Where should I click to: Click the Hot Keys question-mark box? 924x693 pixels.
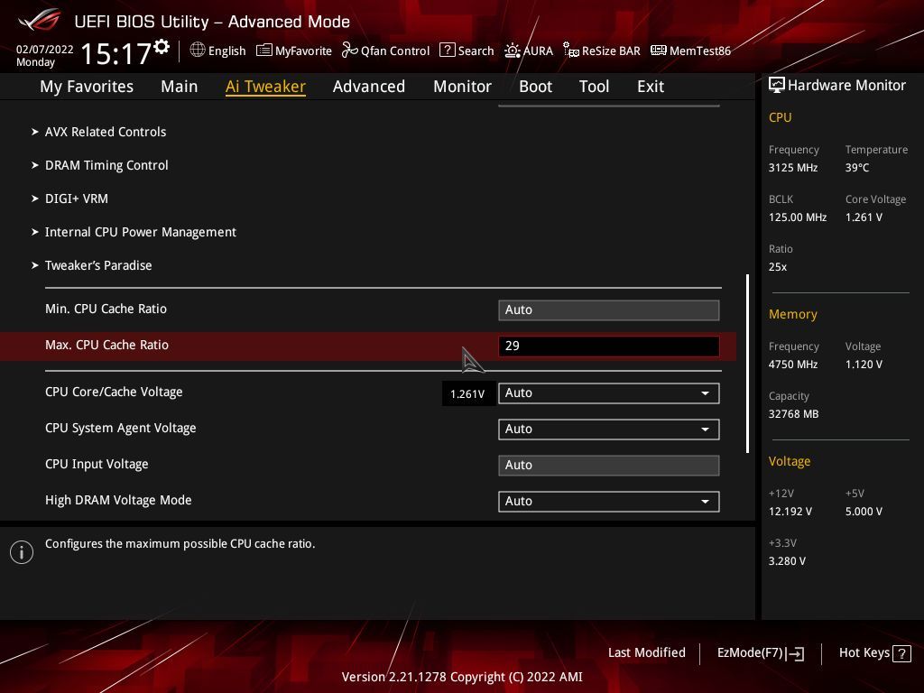point(901,653)
